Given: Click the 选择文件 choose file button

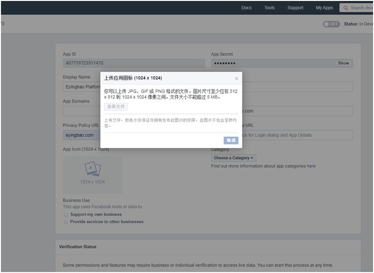Looking at the screenshot, I should [116, 107].
